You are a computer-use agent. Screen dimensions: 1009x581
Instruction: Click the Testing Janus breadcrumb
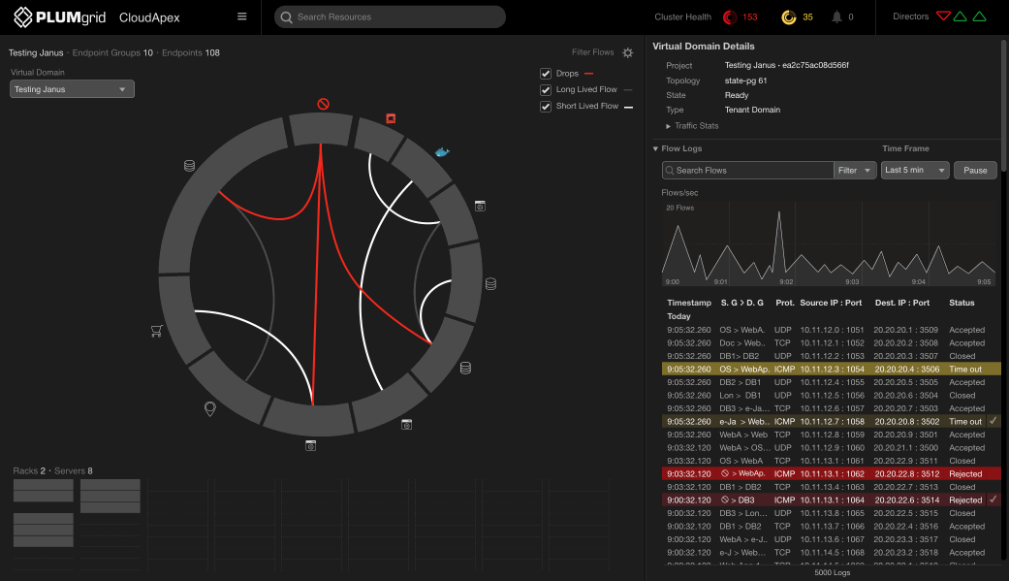(x=36, y=52)
